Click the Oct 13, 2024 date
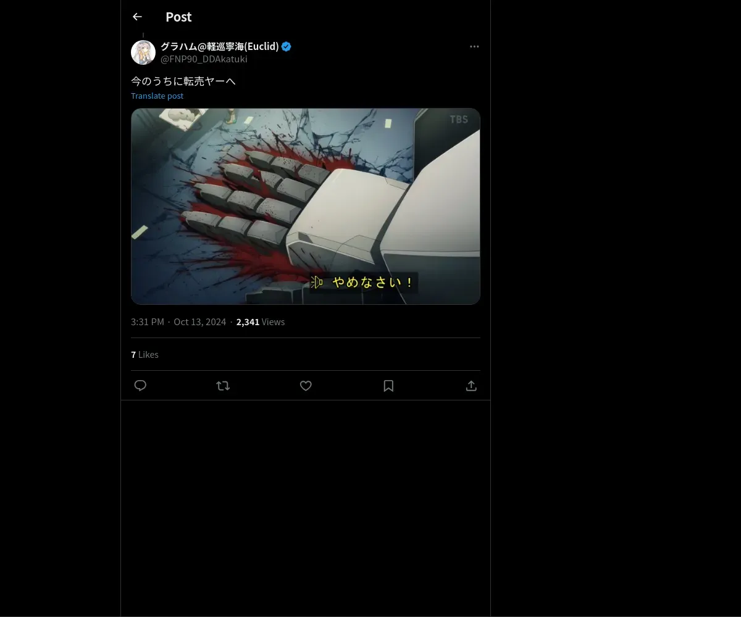 click(200, 322)
